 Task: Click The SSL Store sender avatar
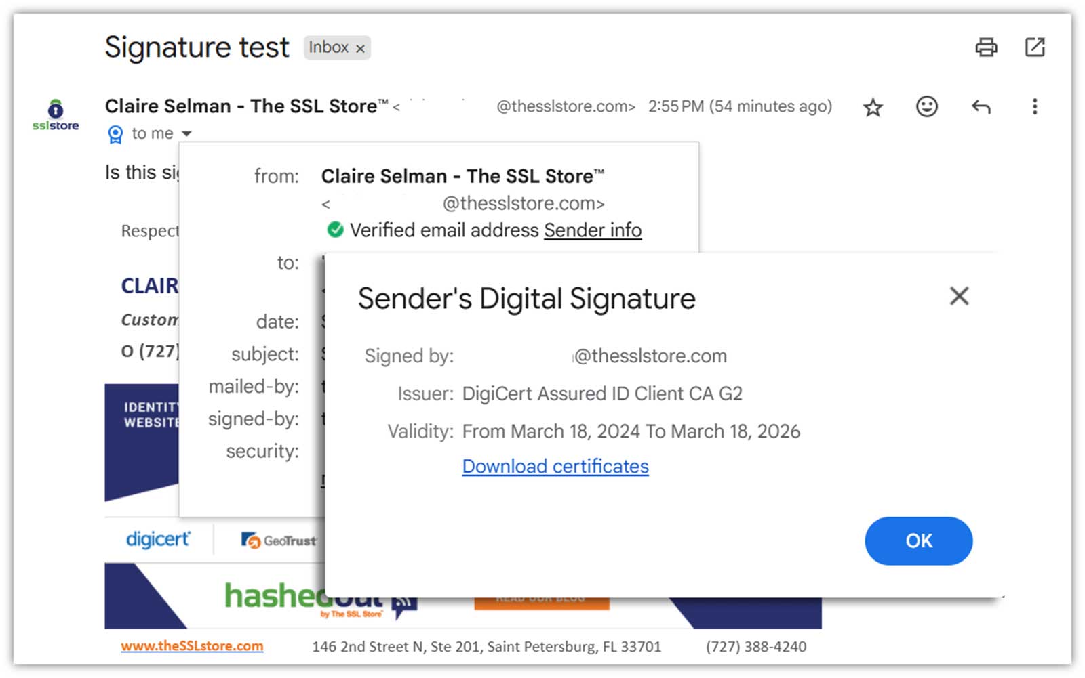(54, 113)
